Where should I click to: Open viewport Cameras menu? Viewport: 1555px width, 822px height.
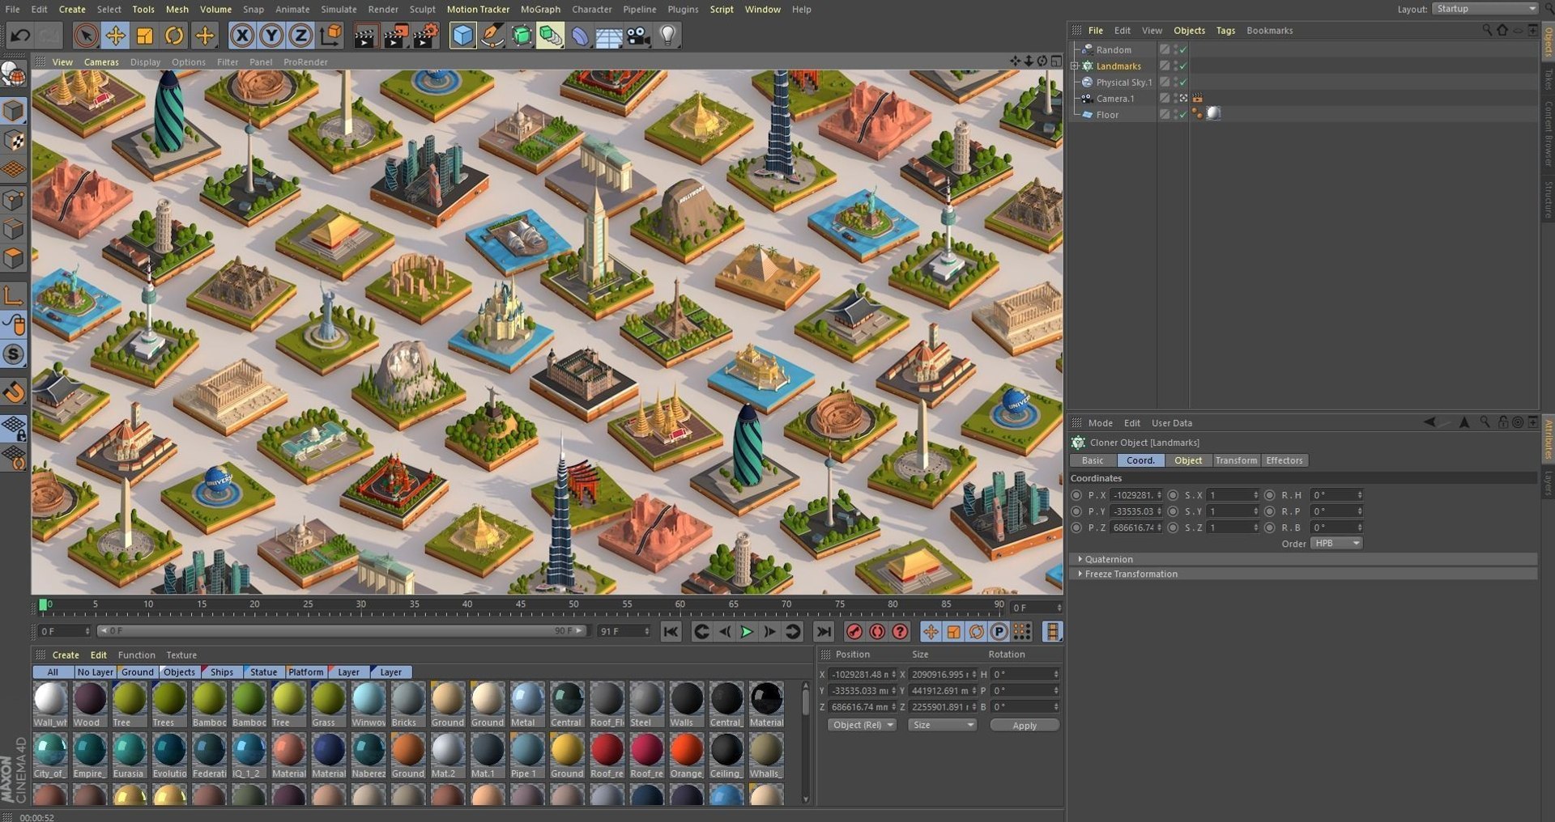[x=101, y=61]
